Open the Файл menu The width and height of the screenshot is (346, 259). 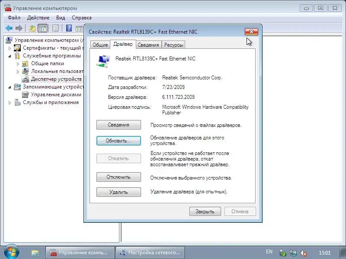(x=14, y=18)
